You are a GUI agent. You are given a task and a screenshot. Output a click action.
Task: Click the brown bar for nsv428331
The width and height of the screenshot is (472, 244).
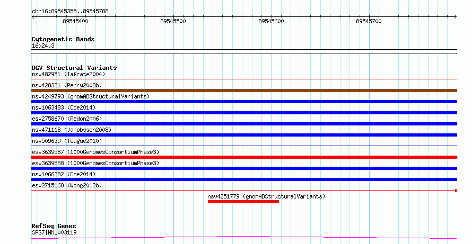pyautogui.click(x=244, y=91)
